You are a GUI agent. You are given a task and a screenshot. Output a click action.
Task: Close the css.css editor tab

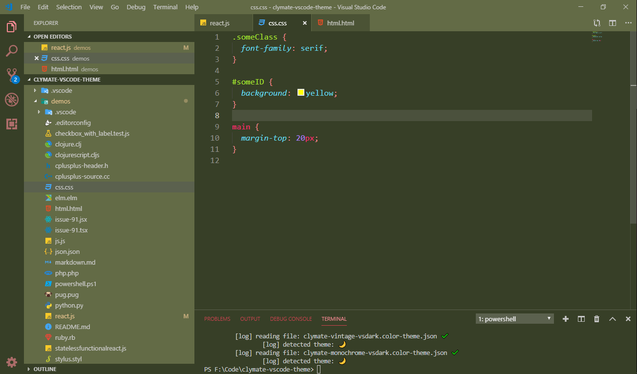point(305,23)
